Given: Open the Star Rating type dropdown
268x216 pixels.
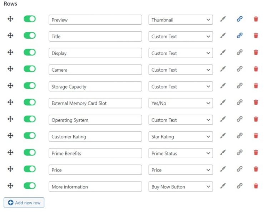Looking at the screenshot, I should click(x=181, y=136).
